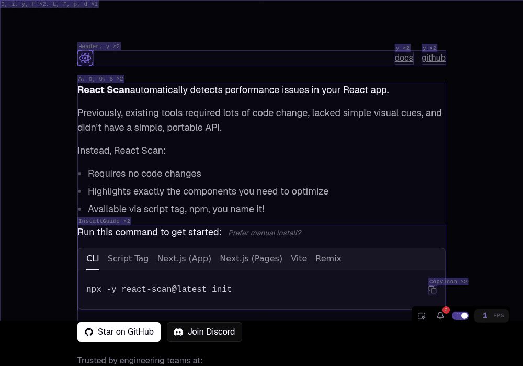
Task: Click the npx -y react-scan@latest init command text
Action: (159, 289)
